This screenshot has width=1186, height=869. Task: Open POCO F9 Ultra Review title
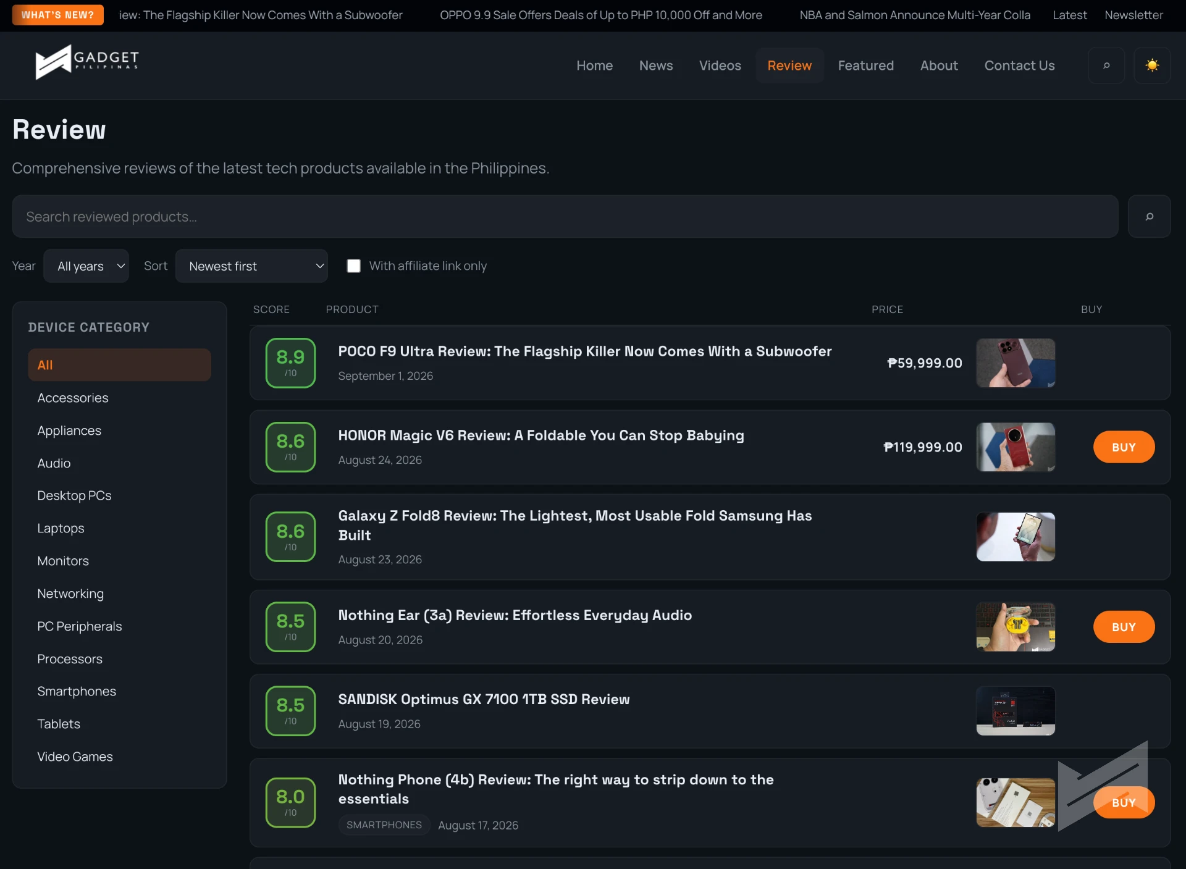584,351
